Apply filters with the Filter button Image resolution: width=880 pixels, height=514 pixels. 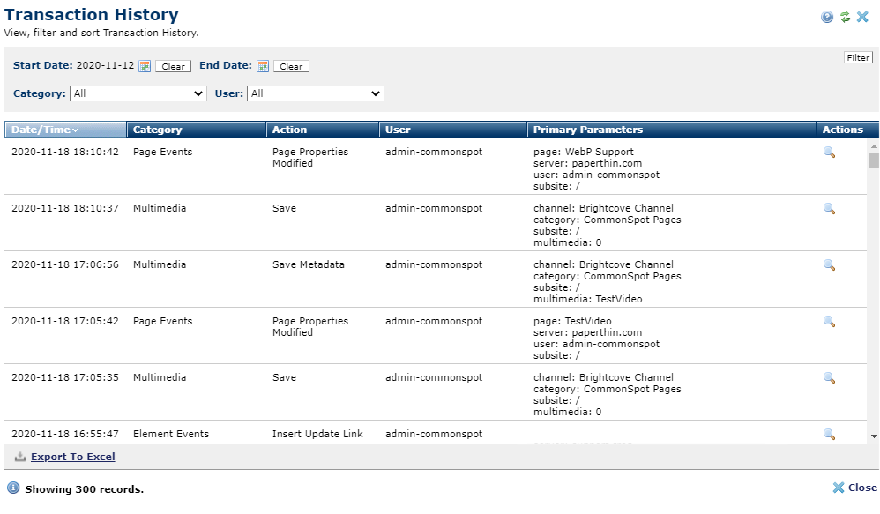click(858, 57)
